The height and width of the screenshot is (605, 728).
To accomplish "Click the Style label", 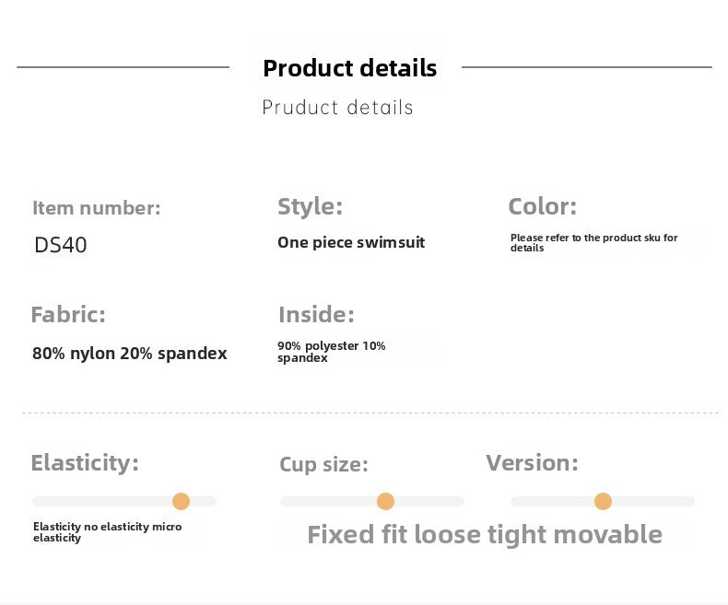I will (311, 206).
